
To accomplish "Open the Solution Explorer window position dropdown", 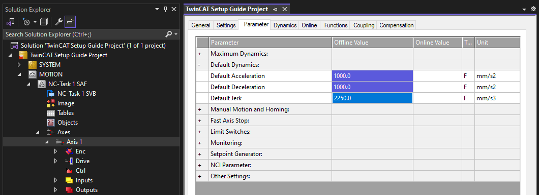I will (157, 9).
